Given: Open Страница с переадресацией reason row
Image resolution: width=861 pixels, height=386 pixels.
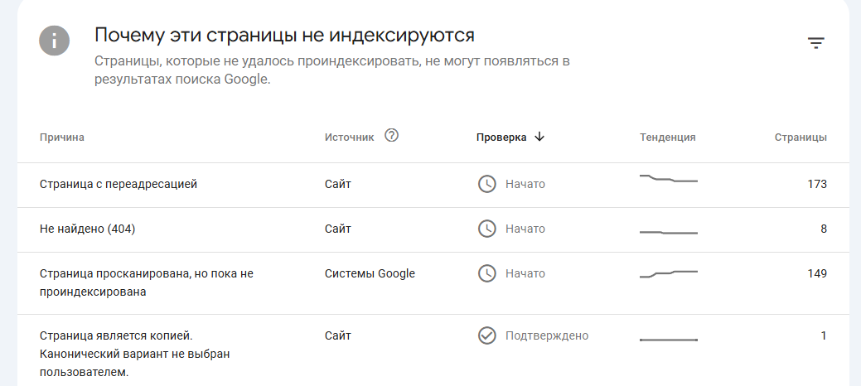Looking at the screenshot, I should 433,185.
